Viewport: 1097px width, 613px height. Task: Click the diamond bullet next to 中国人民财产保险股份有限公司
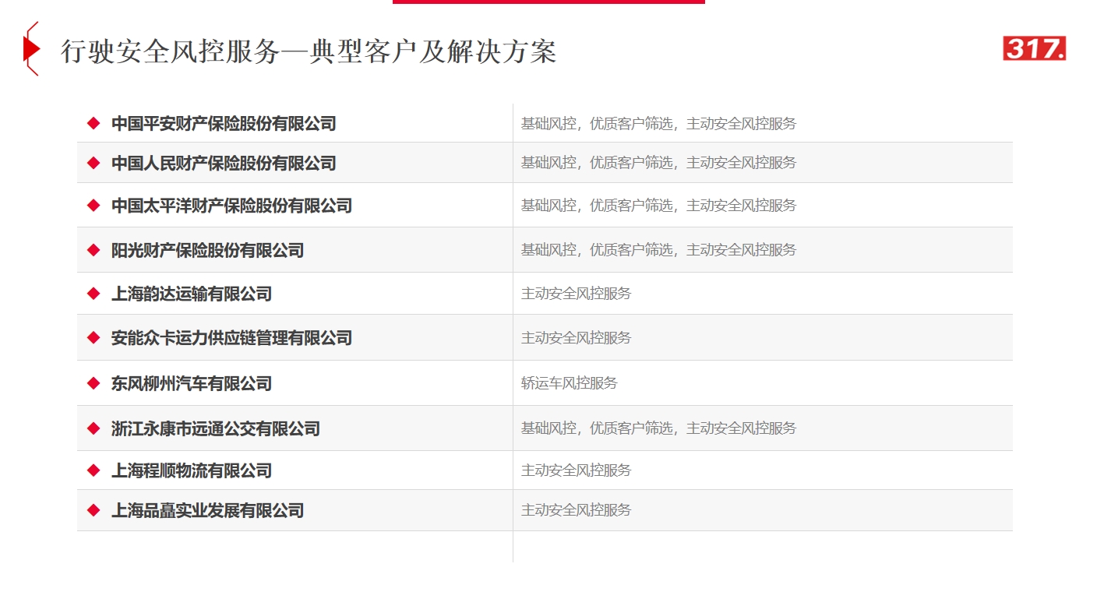point(93,163)
